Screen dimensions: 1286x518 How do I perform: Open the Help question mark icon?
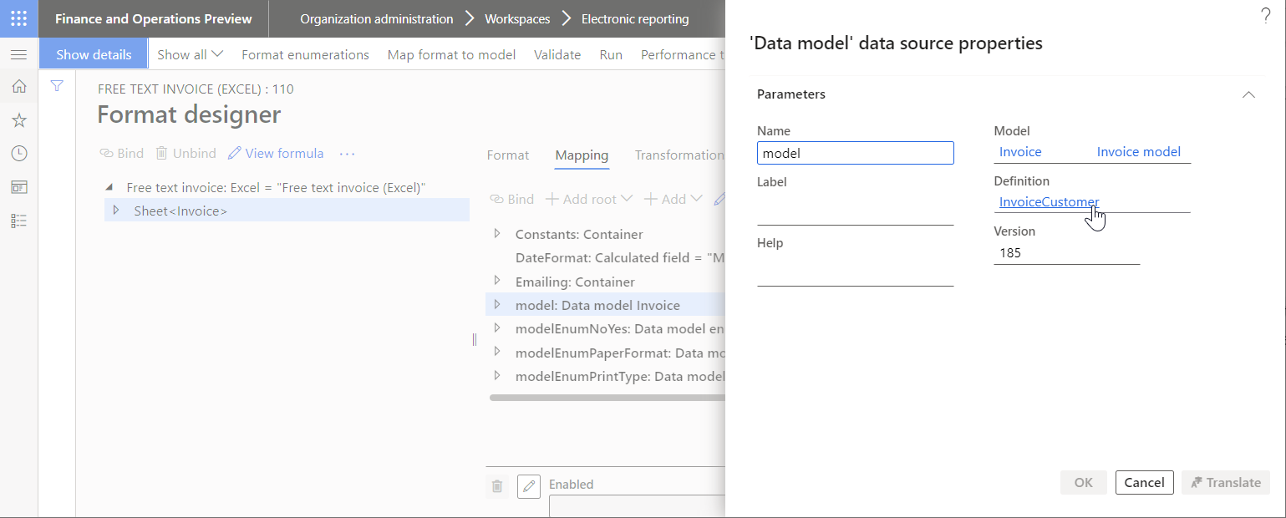click(x=1265, y=15)
